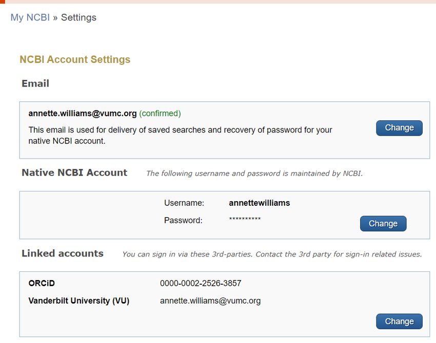Select the ORCID number 0000-0002-2526-3857
436x343 pixels.
click(201, 283)
